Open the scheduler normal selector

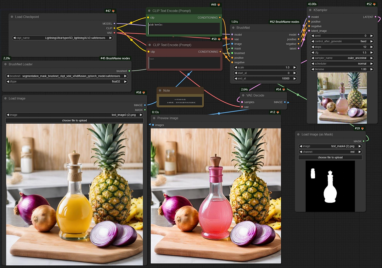coord(342,64)
